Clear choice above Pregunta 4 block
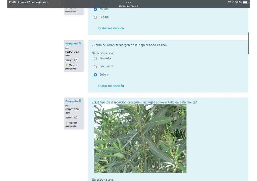Screen dimensions: 257x181 coord(111,28)
